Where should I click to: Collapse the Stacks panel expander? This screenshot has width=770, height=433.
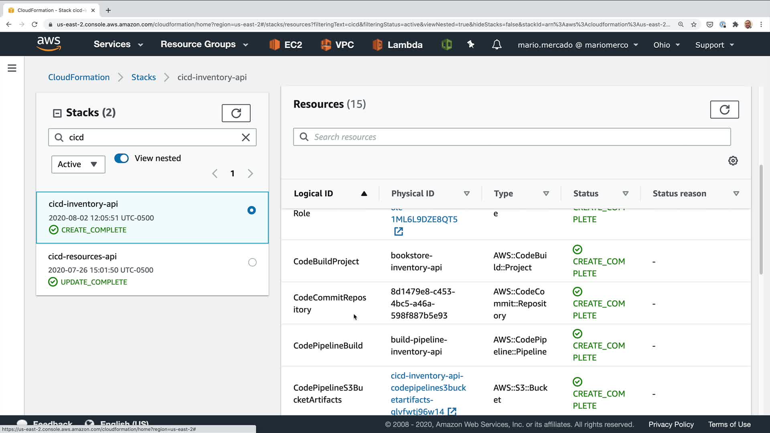[57, 113]
